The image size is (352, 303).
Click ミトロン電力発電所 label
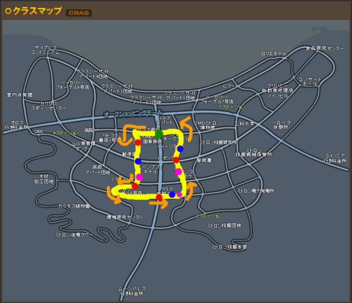256,191
